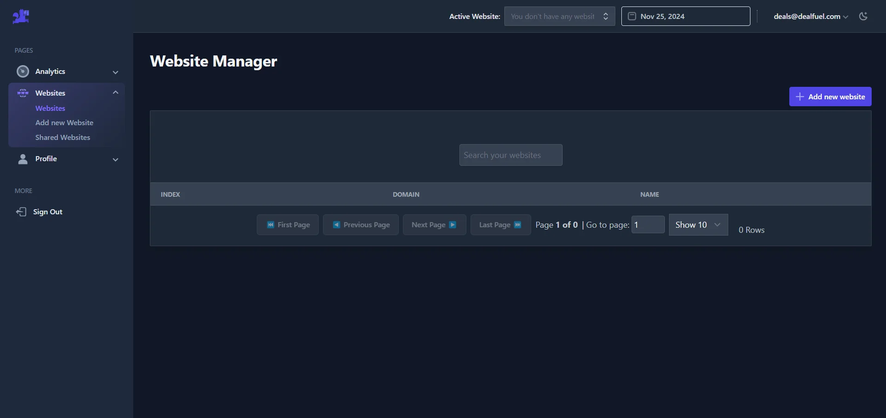This screenshot has height=418, width=886.
Task: Click the plus icon on Add new website button
Action: coord(799,97)
